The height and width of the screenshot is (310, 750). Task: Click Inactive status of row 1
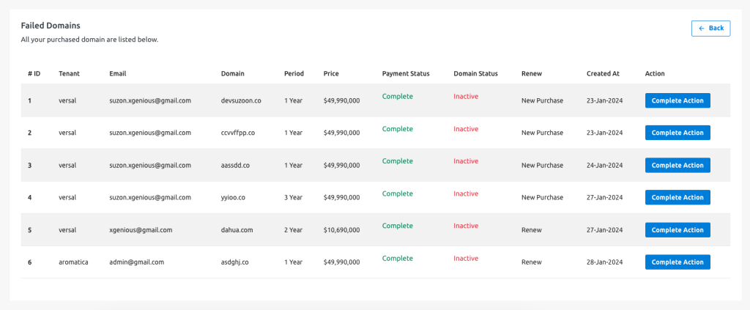[466, 96]
